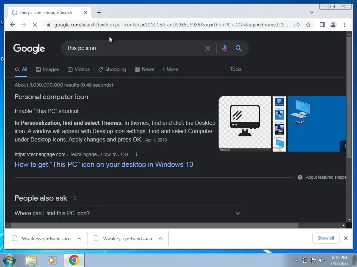Launch Windows Media Player from taskbar
Screen dimensions: 357x267
(x=52, y=260)
